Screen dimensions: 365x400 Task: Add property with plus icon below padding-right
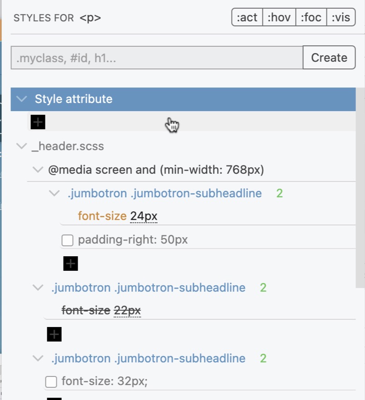pyautogui.click(x=70, y=263)
